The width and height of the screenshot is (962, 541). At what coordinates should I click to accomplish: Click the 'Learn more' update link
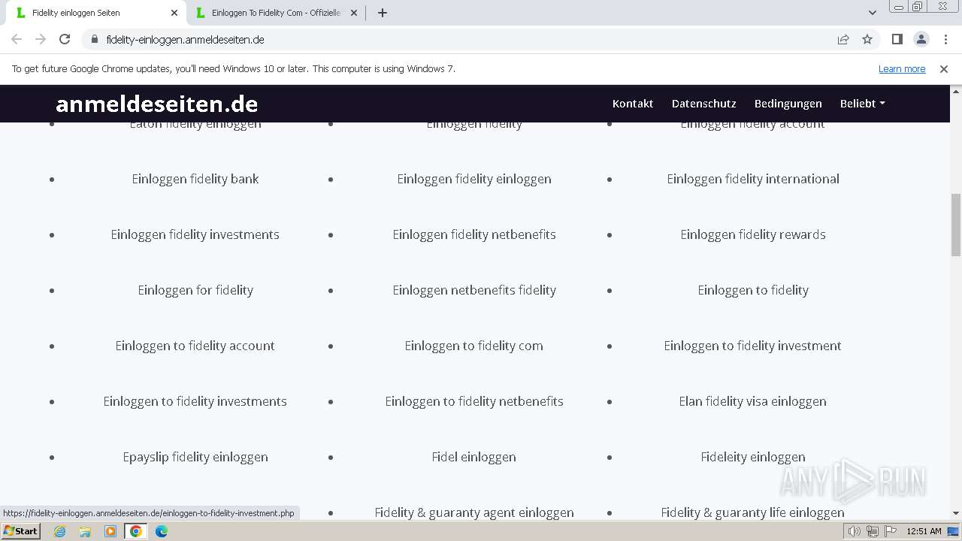[902, 68]
